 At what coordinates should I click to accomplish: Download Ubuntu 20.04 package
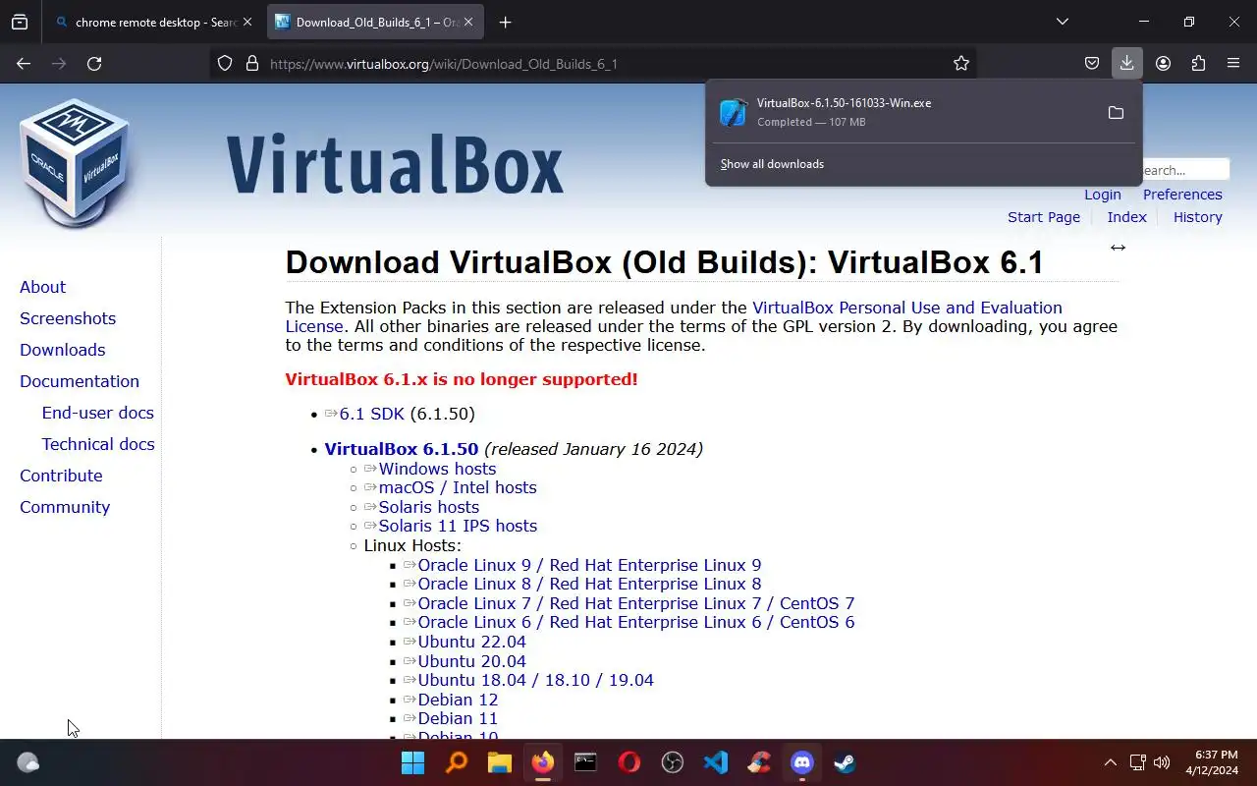pyautogui.click(x=472, y=661)
